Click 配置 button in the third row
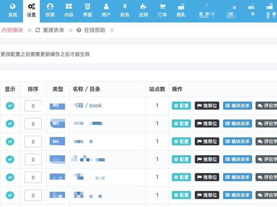Viewport: 277px width, 207px height. pos(181,141)
